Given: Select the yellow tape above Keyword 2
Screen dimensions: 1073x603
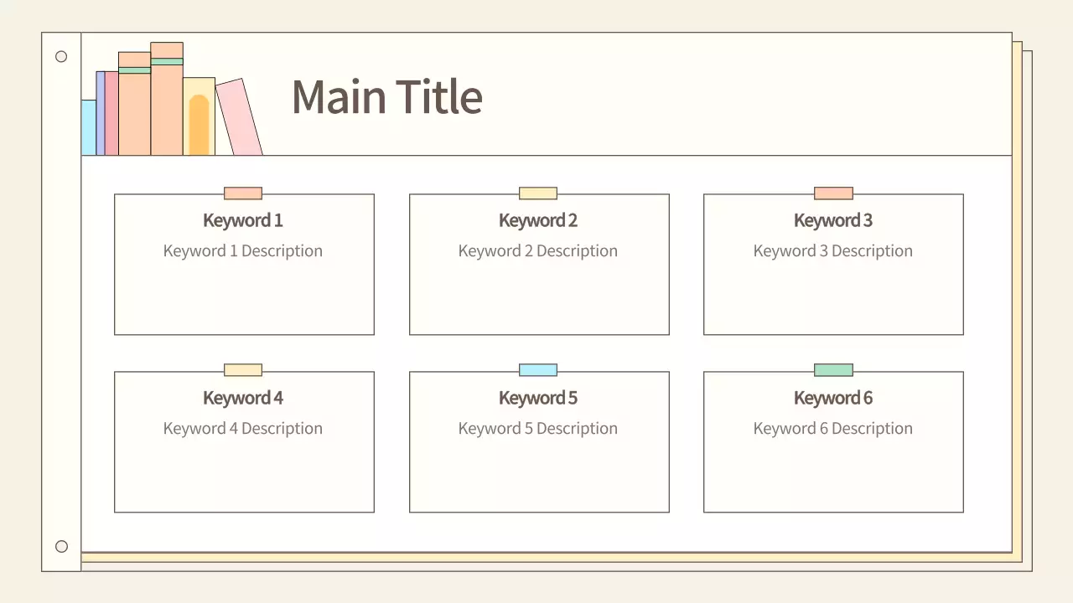Looking at the screenshot, I should point(538,193).
